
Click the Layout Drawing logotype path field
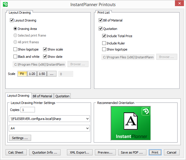[39, 64]
